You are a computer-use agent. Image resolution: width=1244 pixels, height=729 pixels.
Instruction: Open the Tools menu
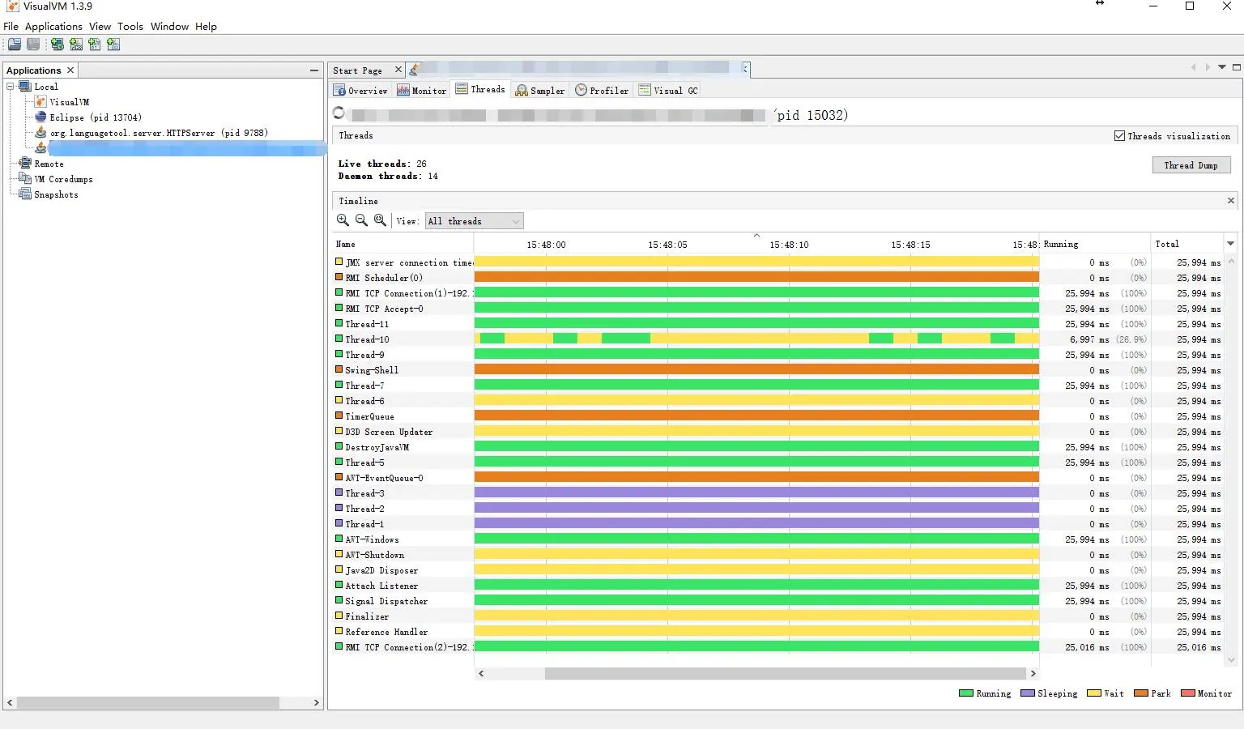(130, 26)
